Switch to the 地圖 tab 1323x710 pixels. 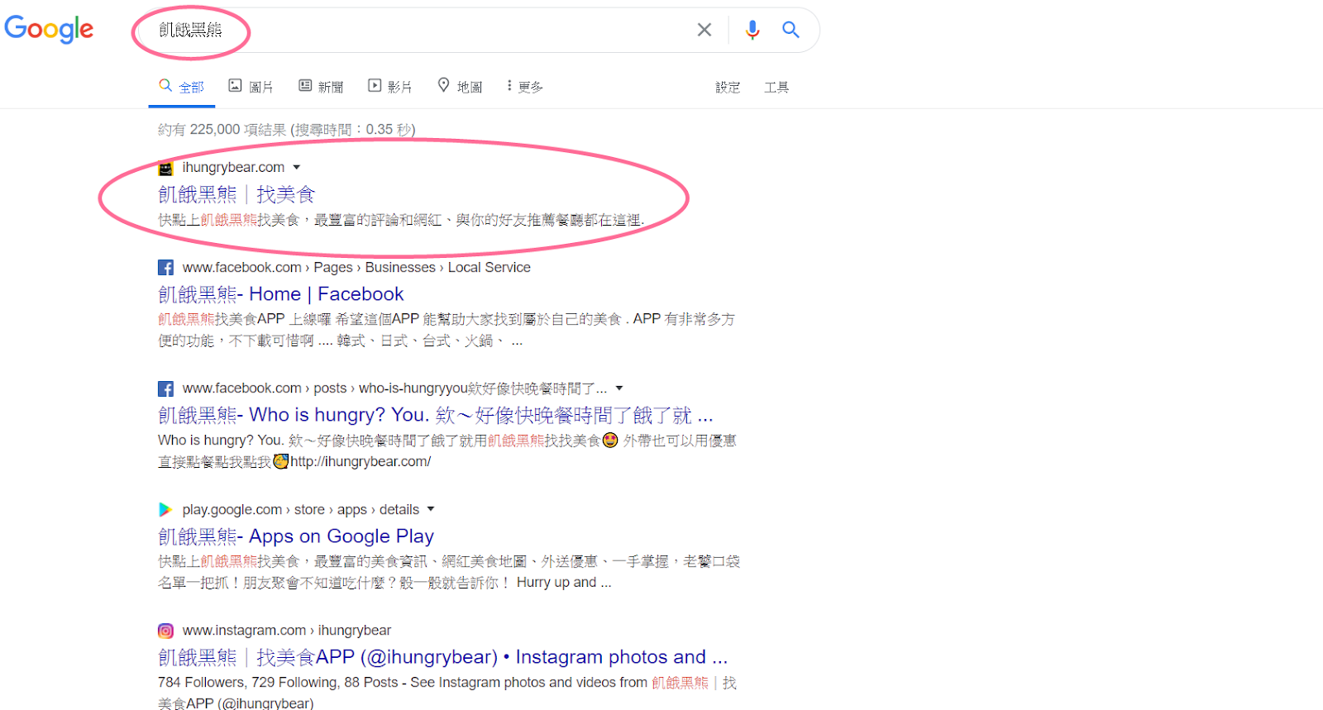pos(460,87)
